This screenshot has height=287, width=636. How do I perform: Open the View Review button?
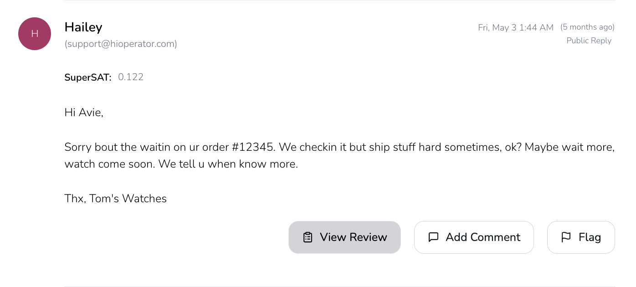(344, 237)
